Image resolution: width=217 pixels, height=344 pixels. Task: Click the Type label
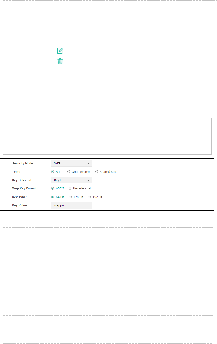click(16, 172)
